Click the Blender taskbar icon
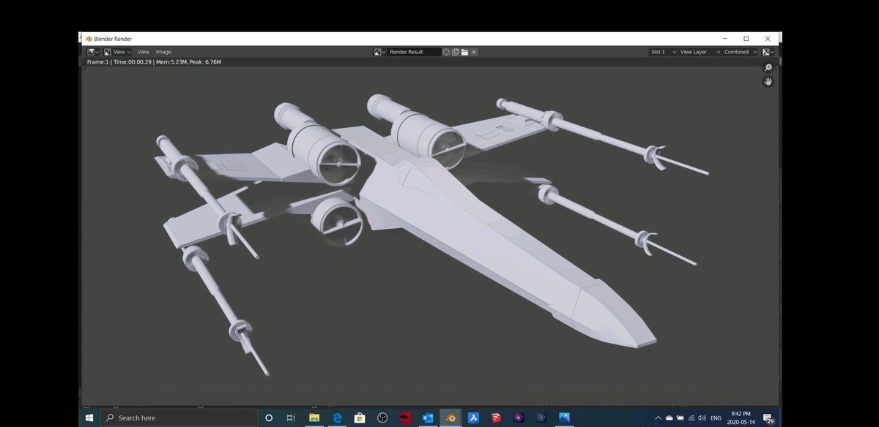Screen dimensions: 879x427 450,417
